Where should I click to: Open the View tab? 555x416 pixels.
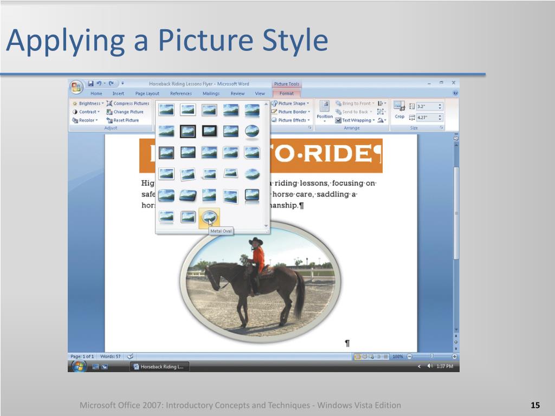[260, 93]
